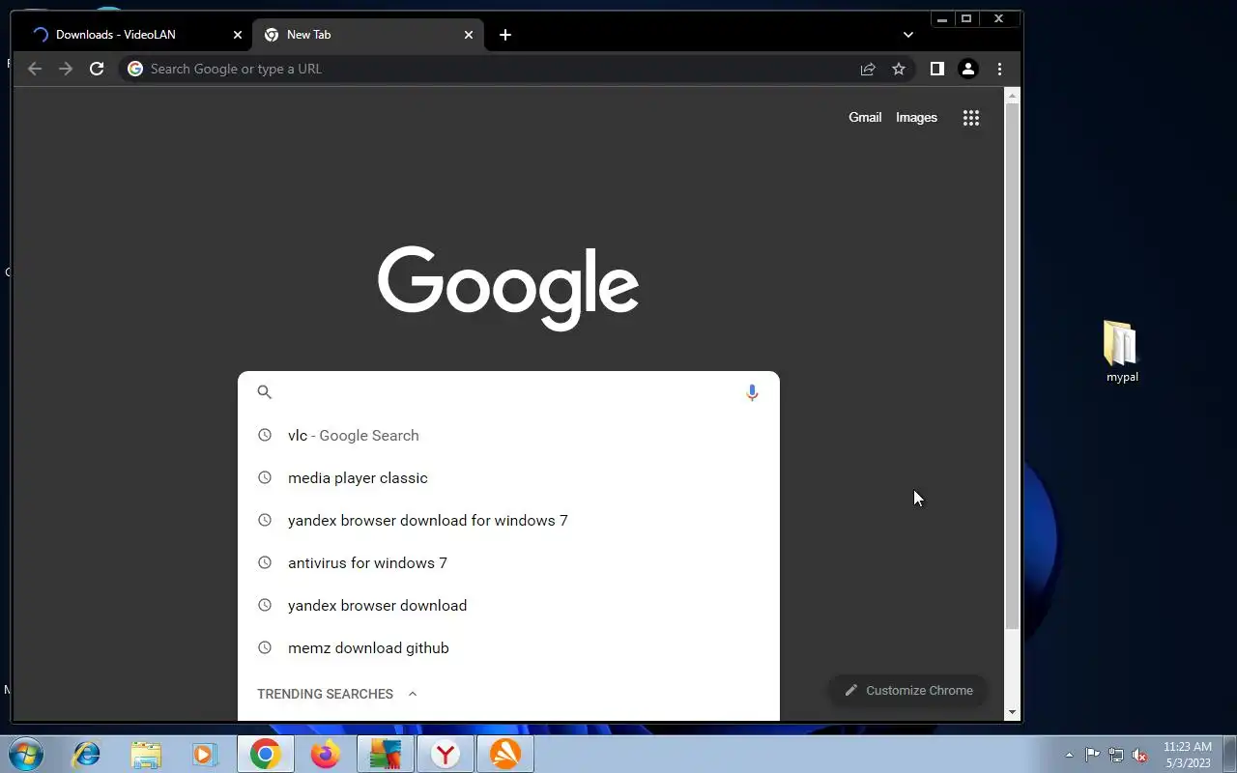Select 'yandex browser download' suggestion
Viewport: 1237px width, 773px height.
tap(508, 605)
